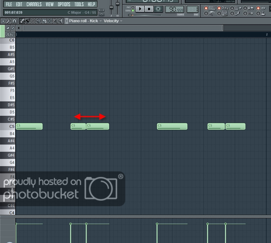Open the wrench tools menu
The width and height of the screenshot is (271, 243).
pos(8,21)
